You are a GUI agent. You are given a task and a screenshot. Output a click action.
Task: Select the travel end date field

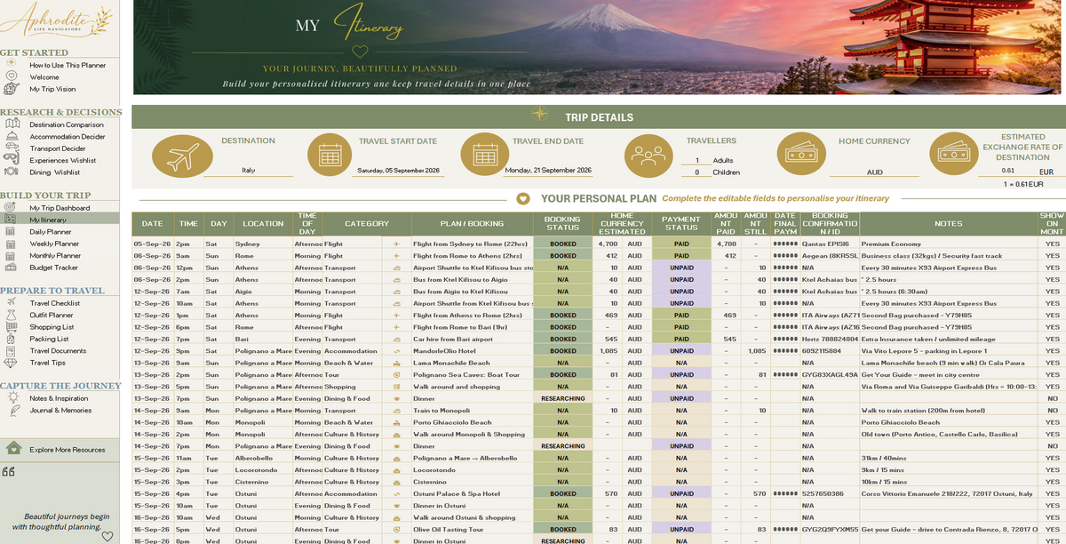click(x=548, y=170)
